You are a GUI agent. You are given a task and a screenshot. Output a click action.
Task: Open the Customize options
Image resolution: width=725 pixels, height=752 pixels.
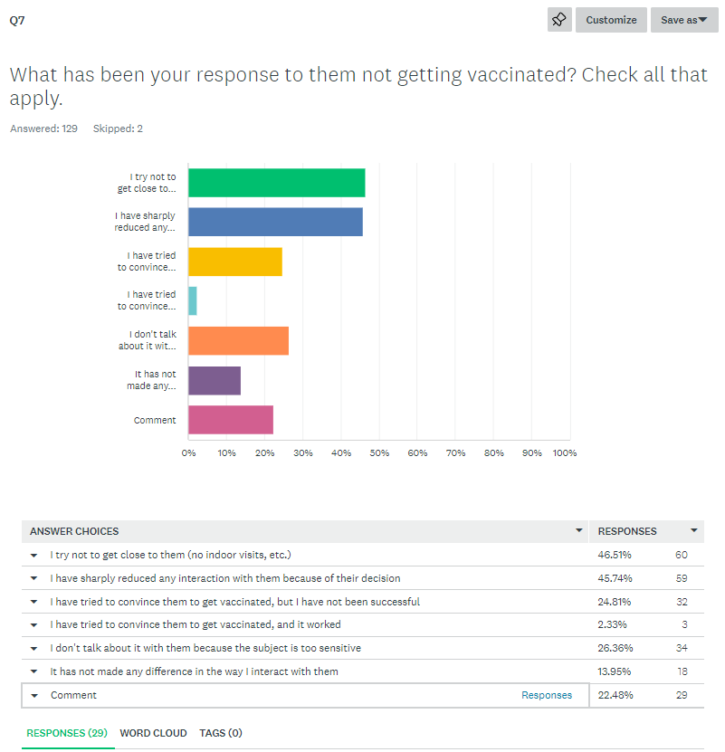pos(611,20)
